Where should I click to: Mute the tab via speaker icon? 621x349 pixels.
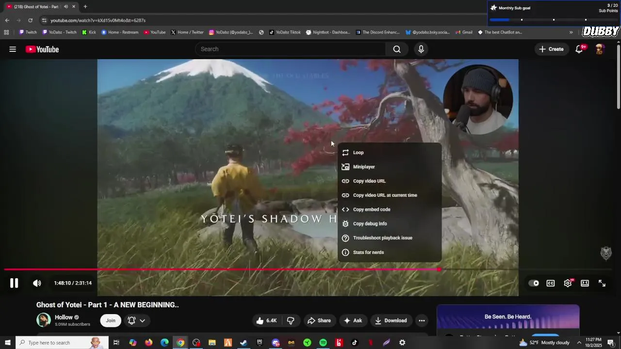tap(65, 7)
